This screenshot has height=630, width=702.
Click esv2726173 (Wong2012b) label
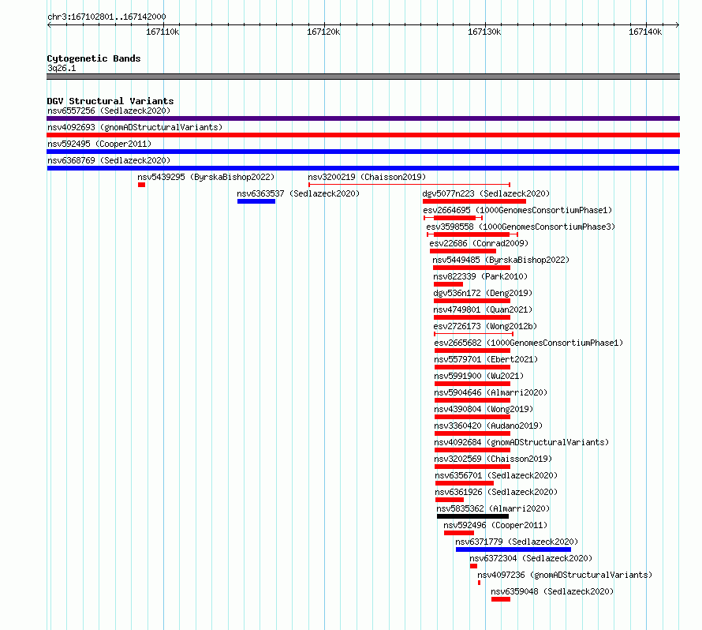485,326
